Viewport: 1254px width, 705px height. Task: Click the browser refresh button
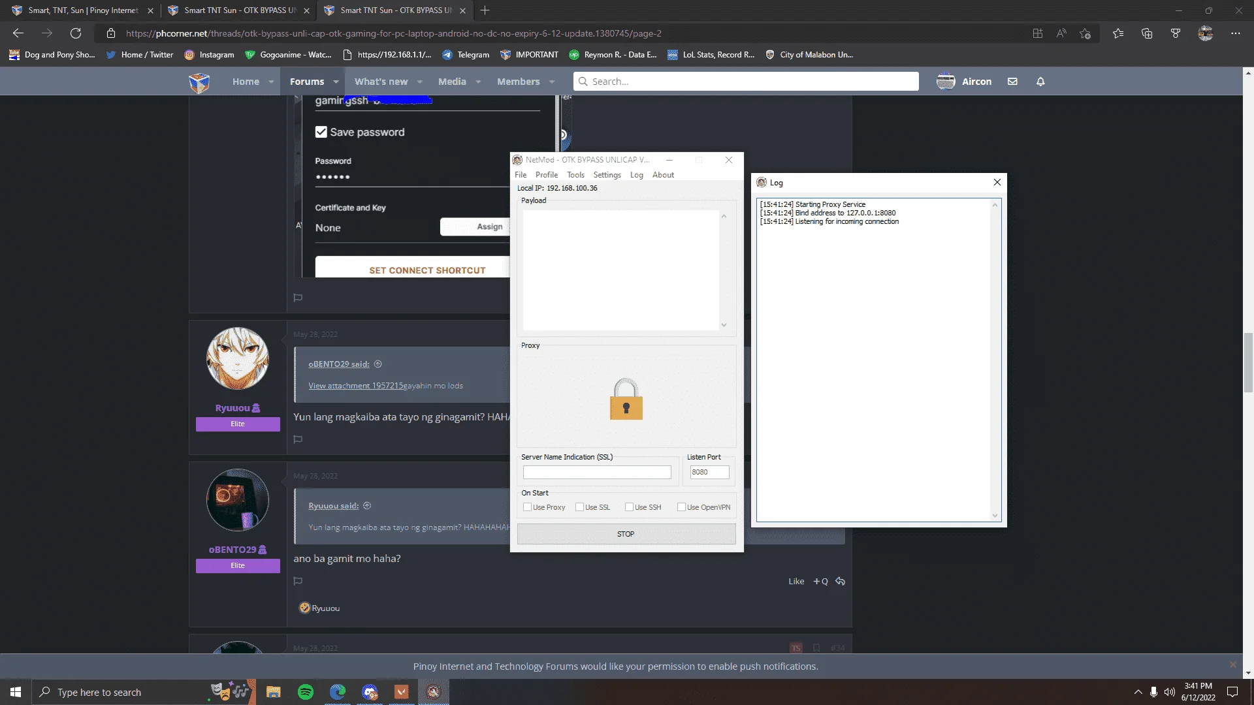[76, 33]
